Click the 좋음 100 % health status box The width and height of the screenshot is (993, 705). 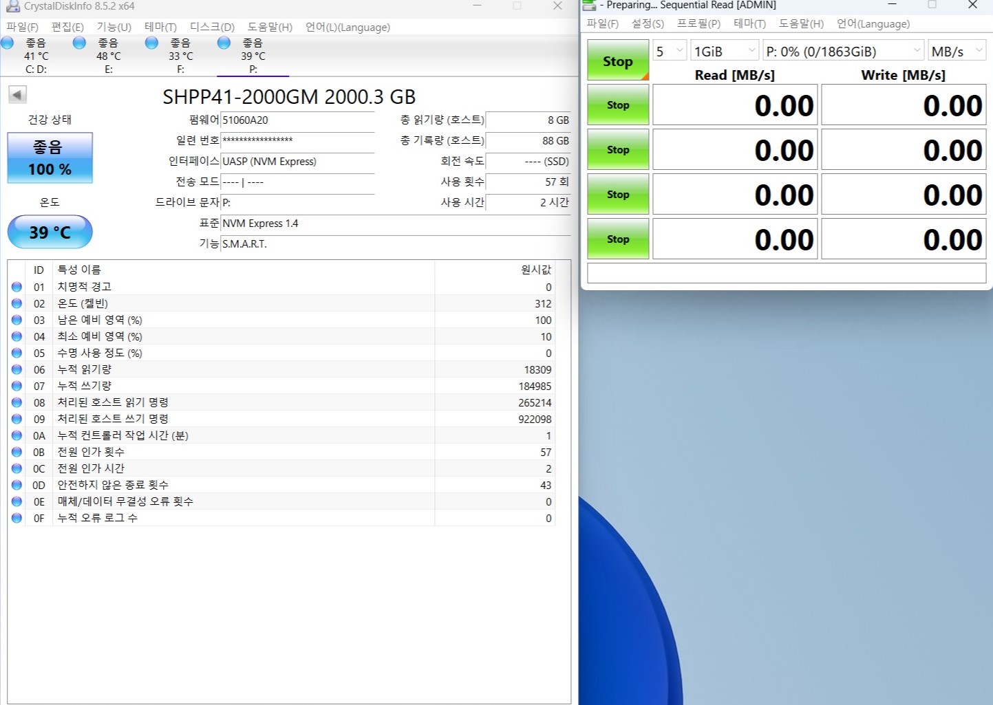tap(50, 158)
